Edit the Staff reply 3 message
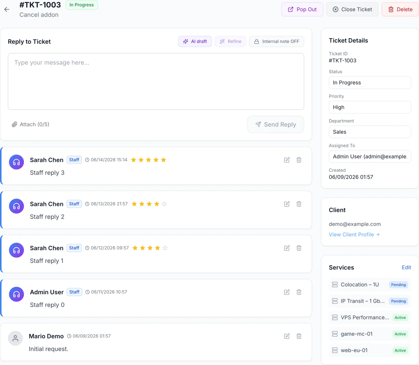The height and width of the screenshot is (365, 419). coord(287,160)
